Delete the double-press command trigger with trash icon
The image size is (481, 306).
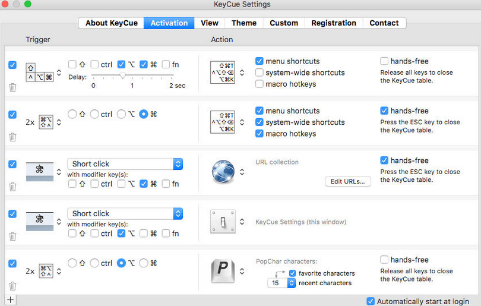[12, 137]
